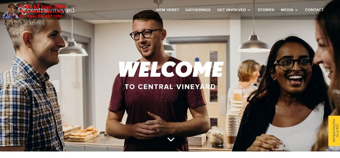Click the yellow Log in to myChurchSuite tab

334,131
